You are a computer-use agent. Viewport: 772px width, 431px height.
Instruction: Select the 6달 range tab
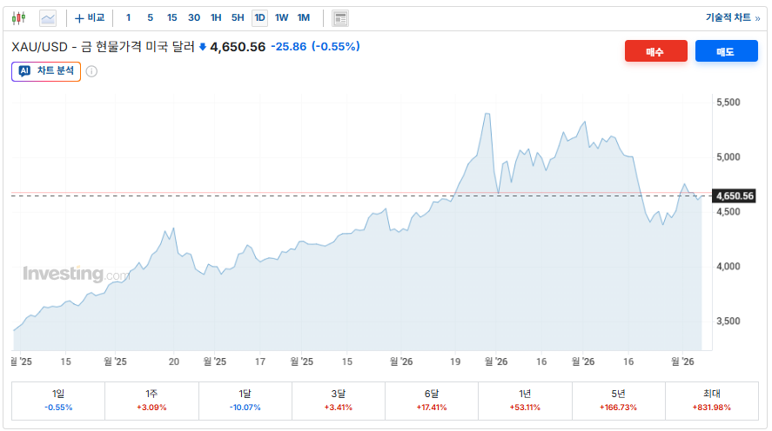tap(433, 400)
